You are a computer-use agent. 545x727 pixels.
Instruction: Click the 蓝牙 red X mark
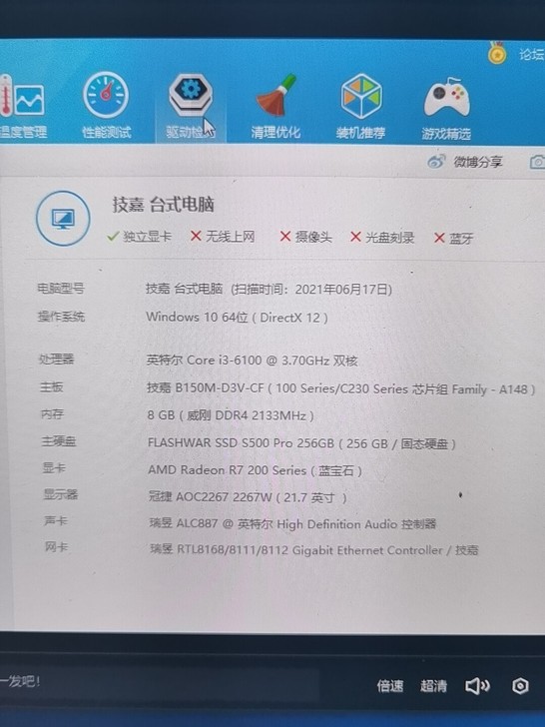439,239
